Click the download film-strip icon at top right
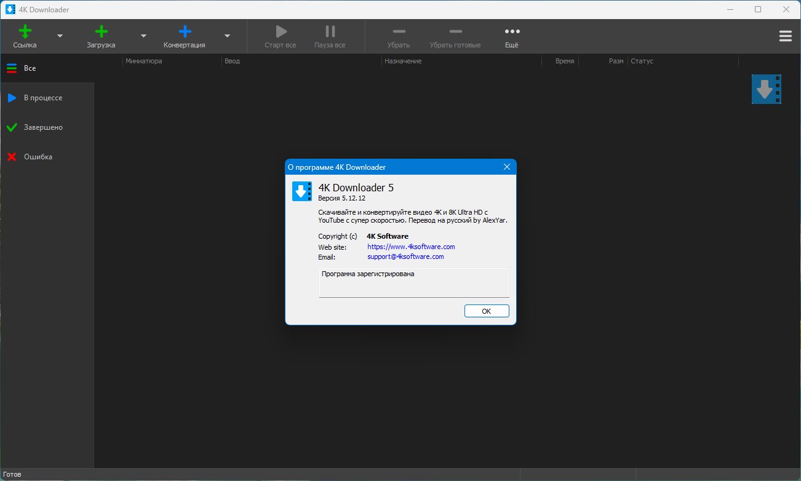Image resolution: width=801 pixels, height=481 pixels. pos(767,89)
